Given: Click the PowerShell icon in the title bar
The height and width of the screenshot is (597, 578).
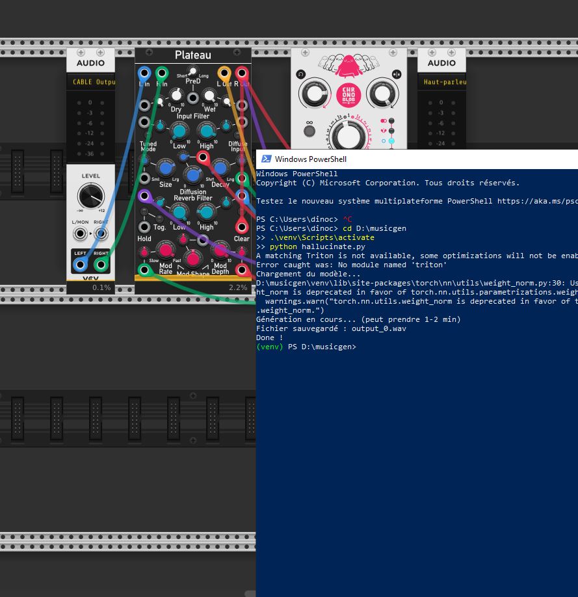Looking at the screenshot, I should click(x=267, y=159).
